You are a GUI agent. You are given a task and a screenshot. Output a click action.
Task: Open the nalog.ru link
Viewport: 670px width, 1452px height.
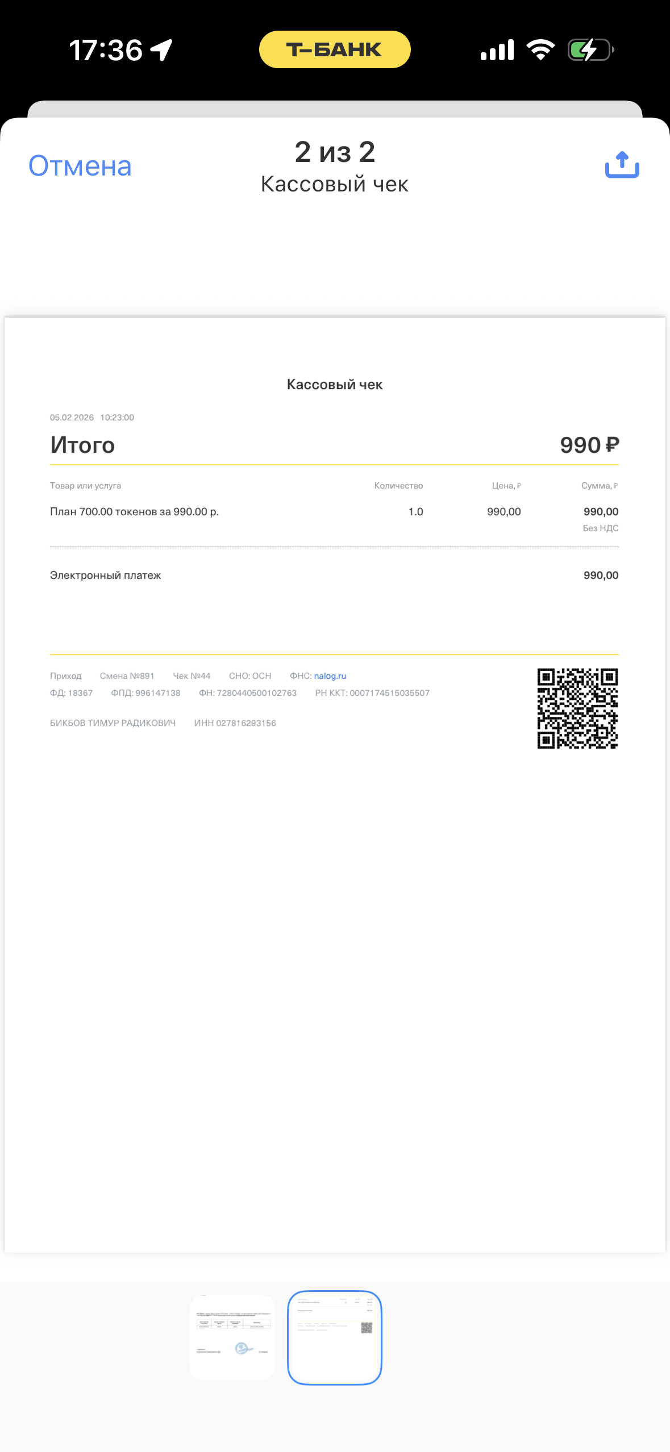(330, 676)
